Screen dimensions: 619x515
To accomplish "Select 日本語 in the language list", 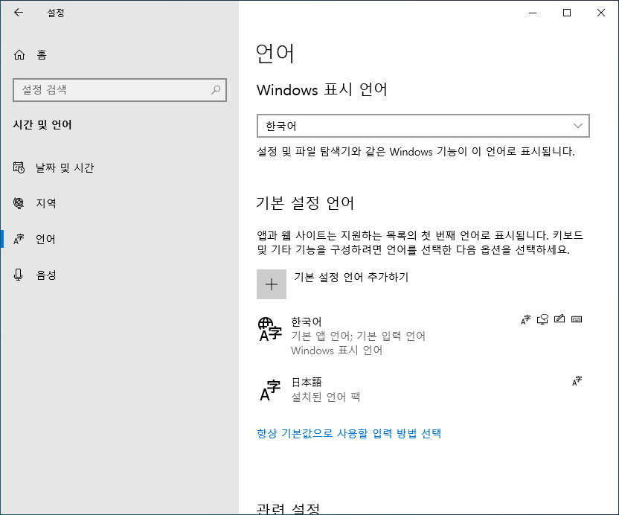I will click(x=423, y=390).
